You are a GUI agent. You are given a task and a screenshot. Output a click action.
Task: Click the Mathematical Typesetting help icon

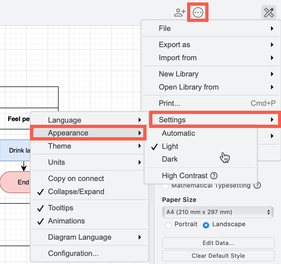[x=257, y=185]
